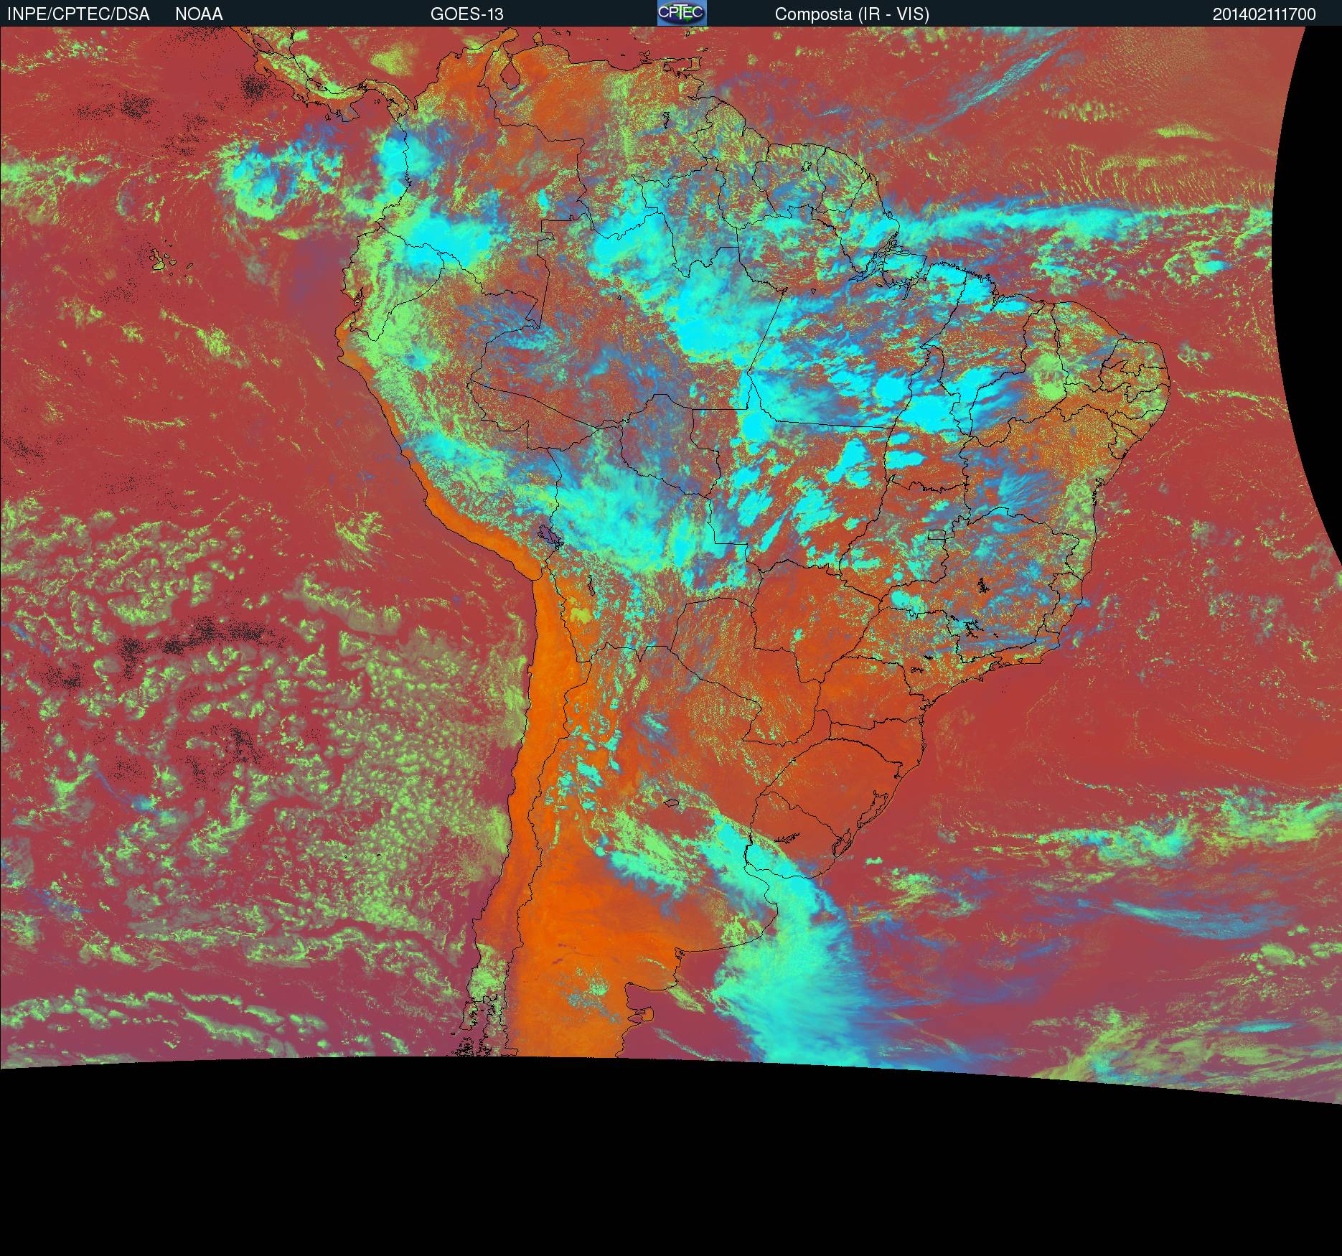Click the Composta (IR - VIS) title

pos(852,14)
